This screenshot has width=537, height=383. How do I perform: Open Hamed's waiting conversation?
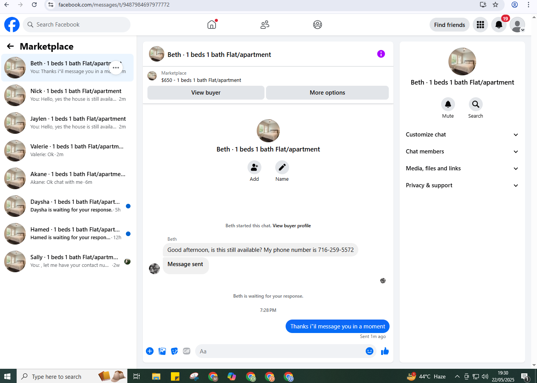pos(67,234)
